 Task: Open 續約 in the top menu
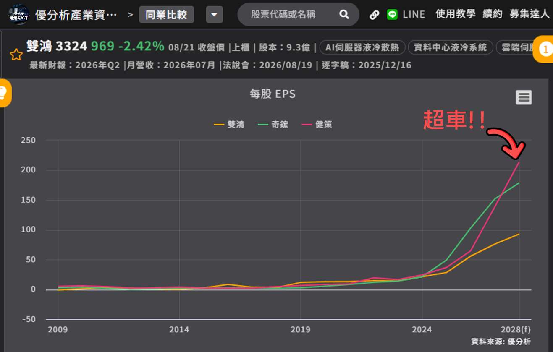(x=493, y=14)
